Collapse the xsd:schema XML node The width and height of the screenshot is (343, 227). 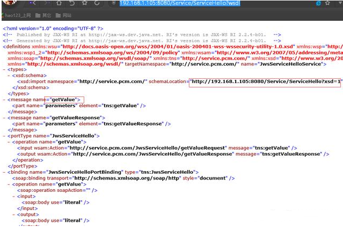(9, 76)
